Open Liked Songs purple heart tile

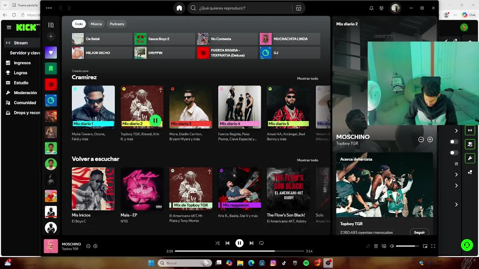click(51, 53)
